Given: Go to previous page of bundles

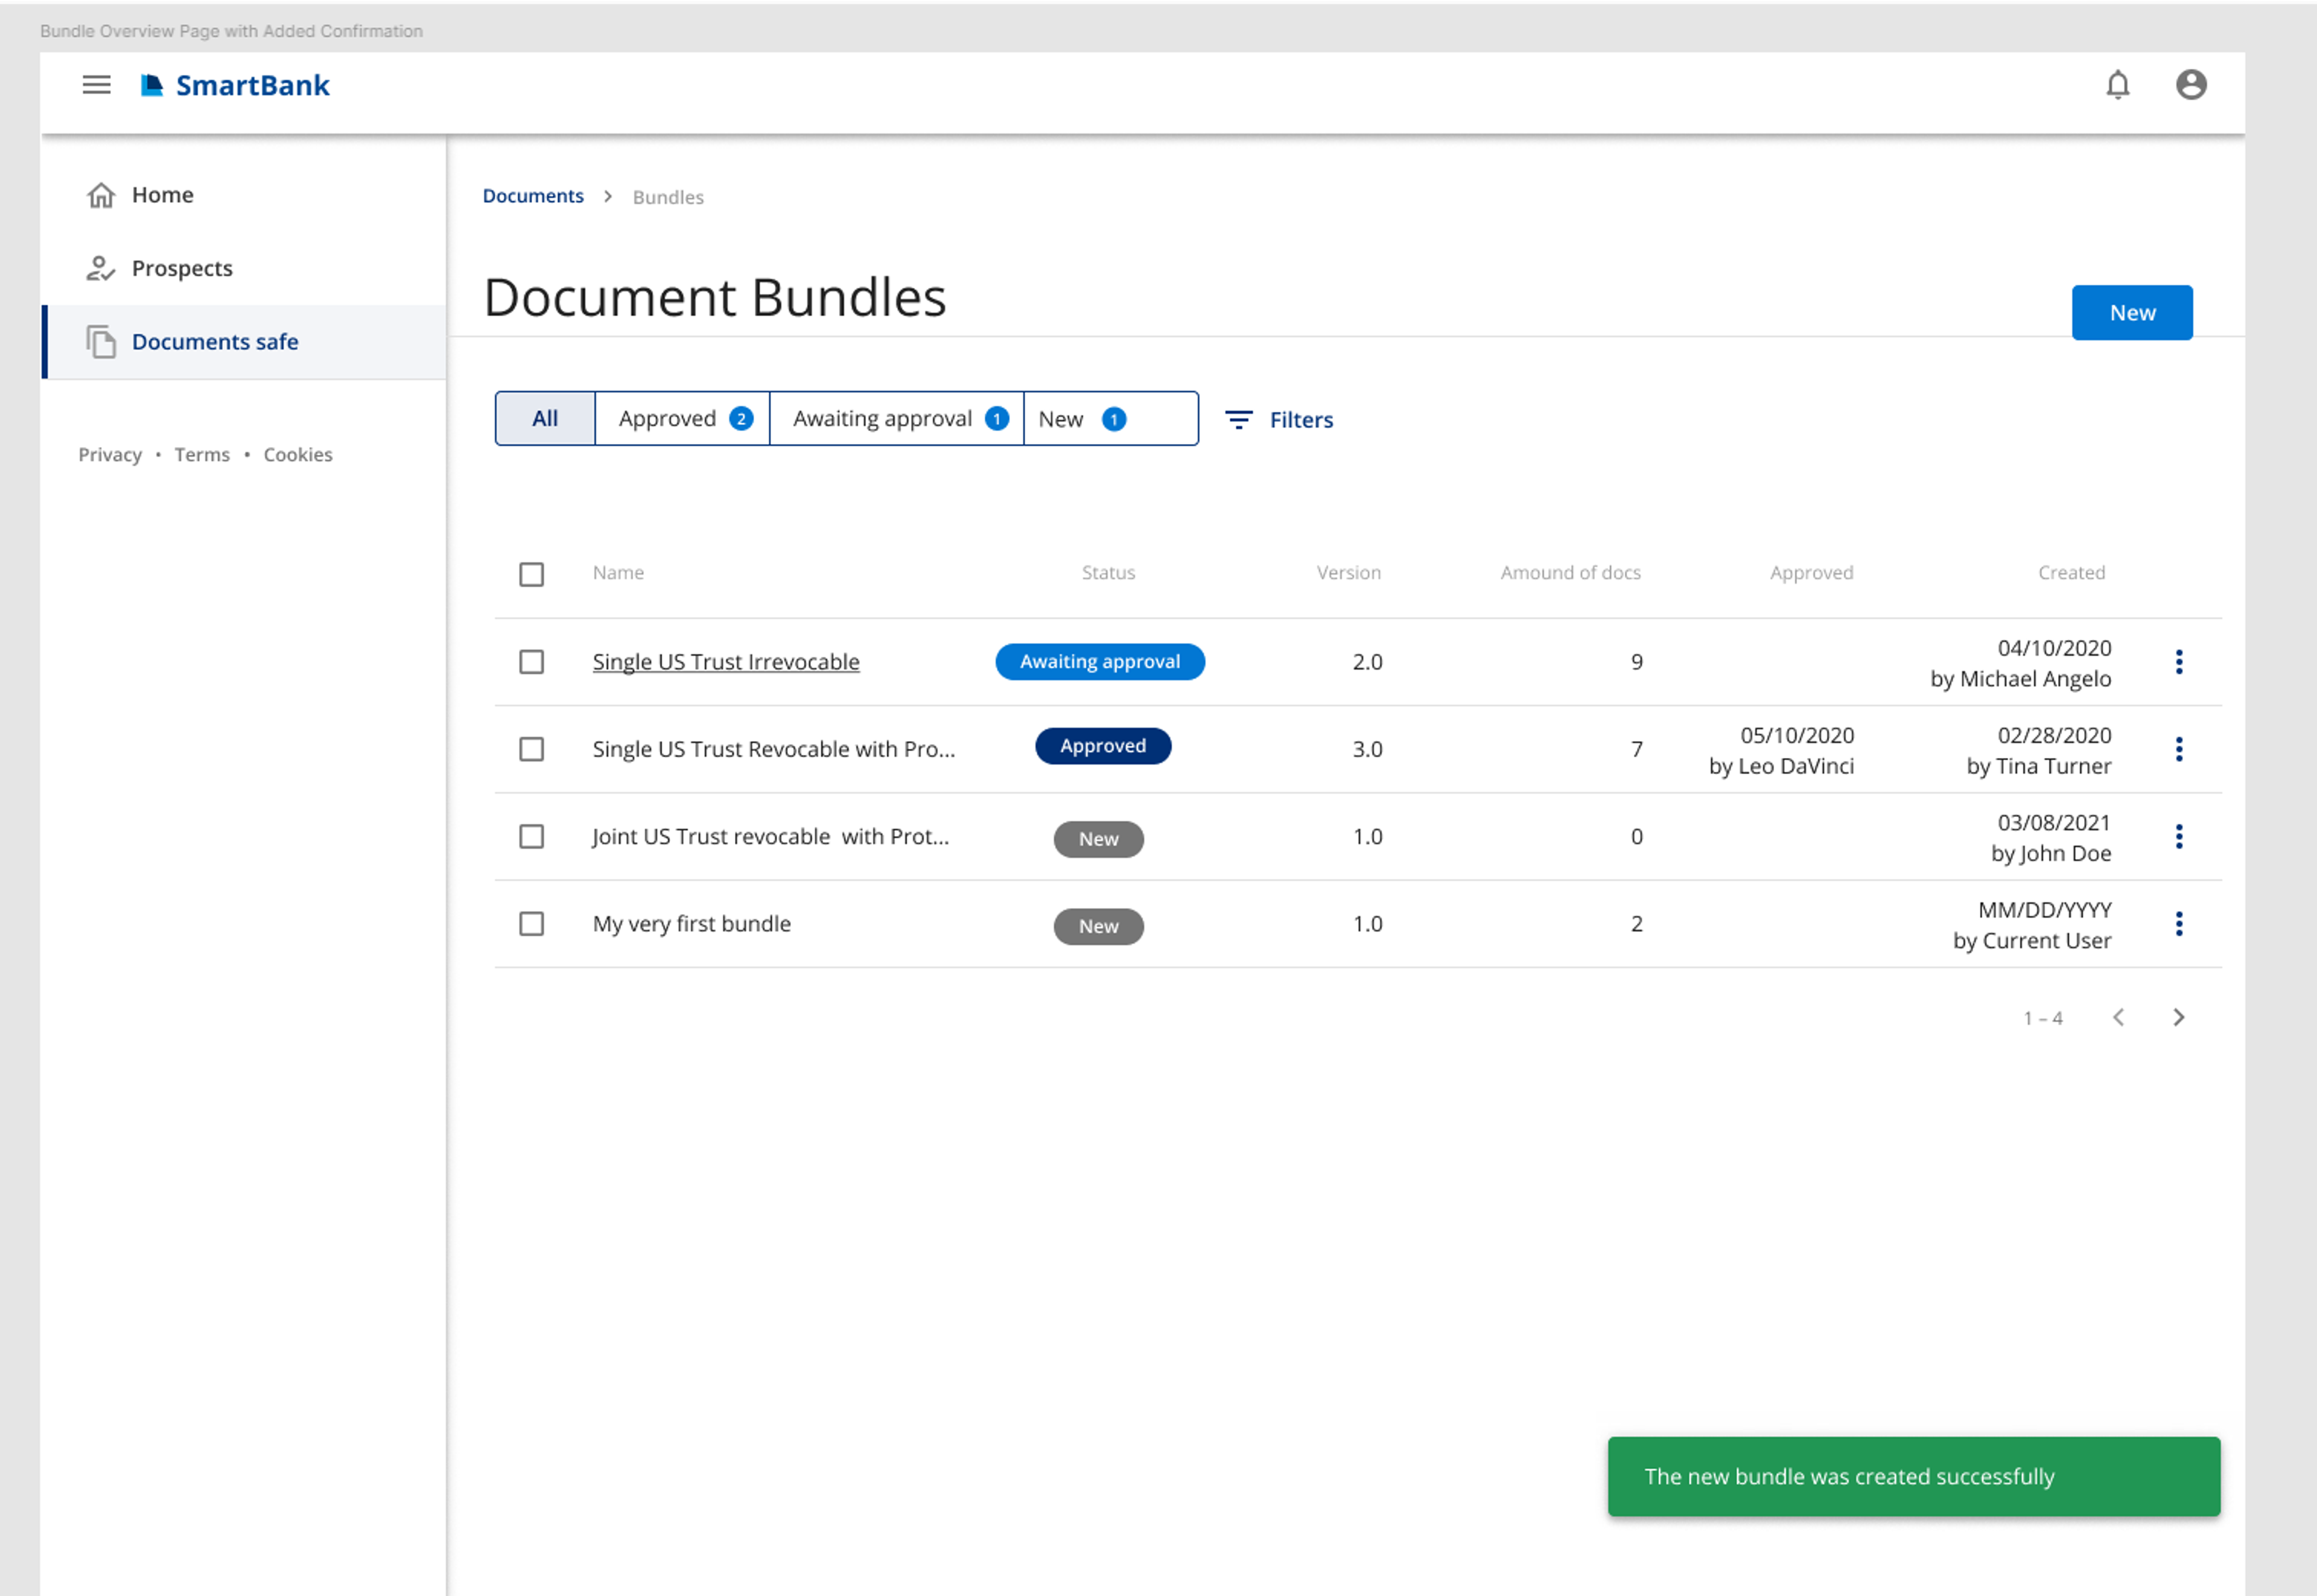Looking at the screenshot, I should [2118, 1018].
